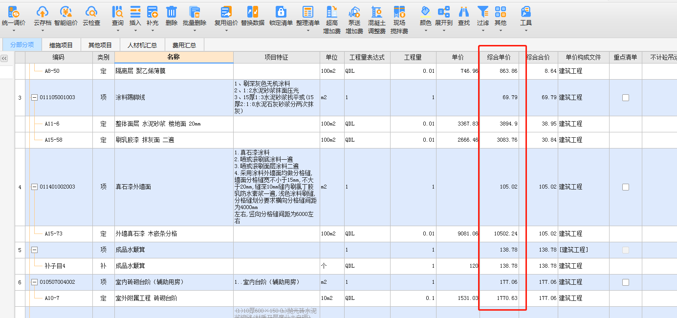Click the 泵送增加费 icon
The height and width of the screenshot is (318, 677).
354,12
